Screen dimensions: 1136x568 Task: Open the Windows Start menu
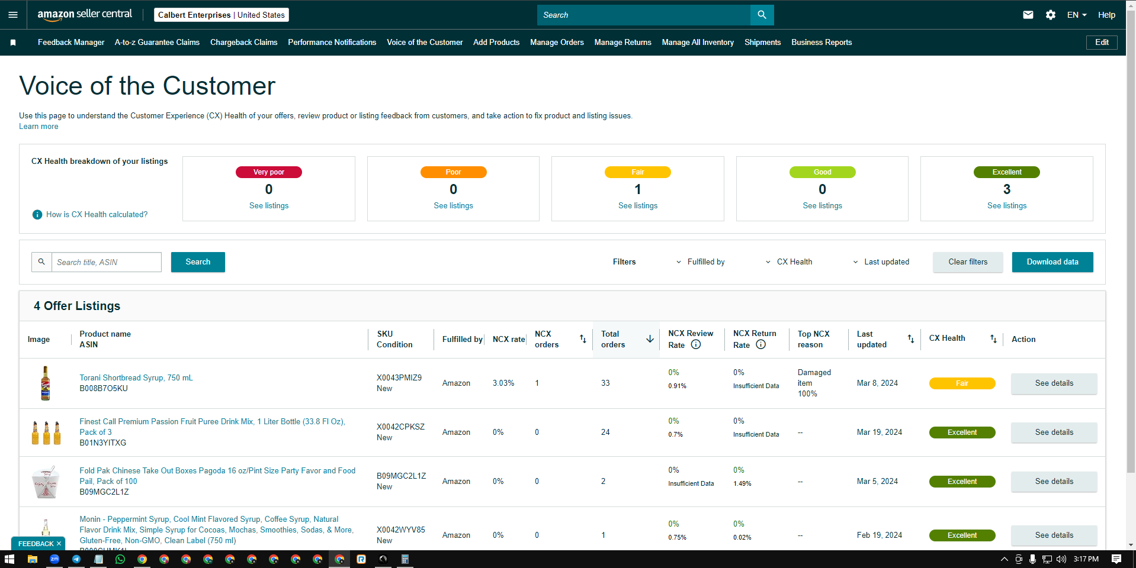click(x=9, y=559)
